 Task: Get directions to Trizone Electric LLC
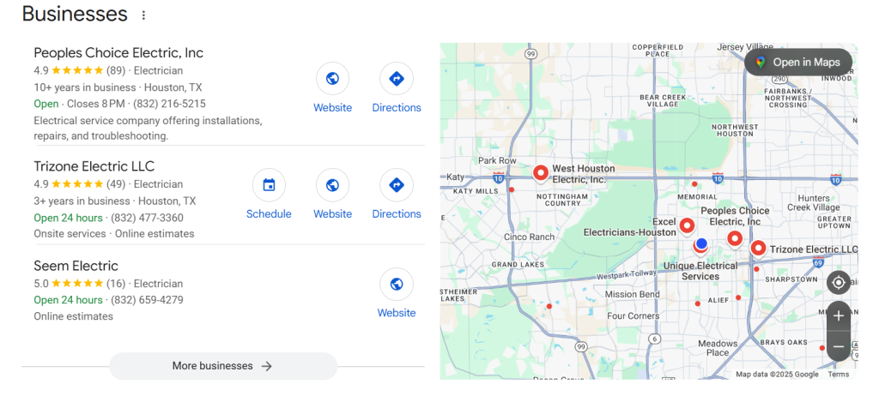[x=397, y=185]
